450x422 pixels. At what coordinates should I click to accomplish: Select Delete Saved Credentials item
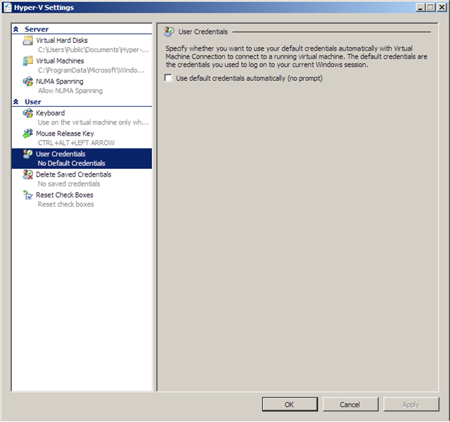coord(82,179)
